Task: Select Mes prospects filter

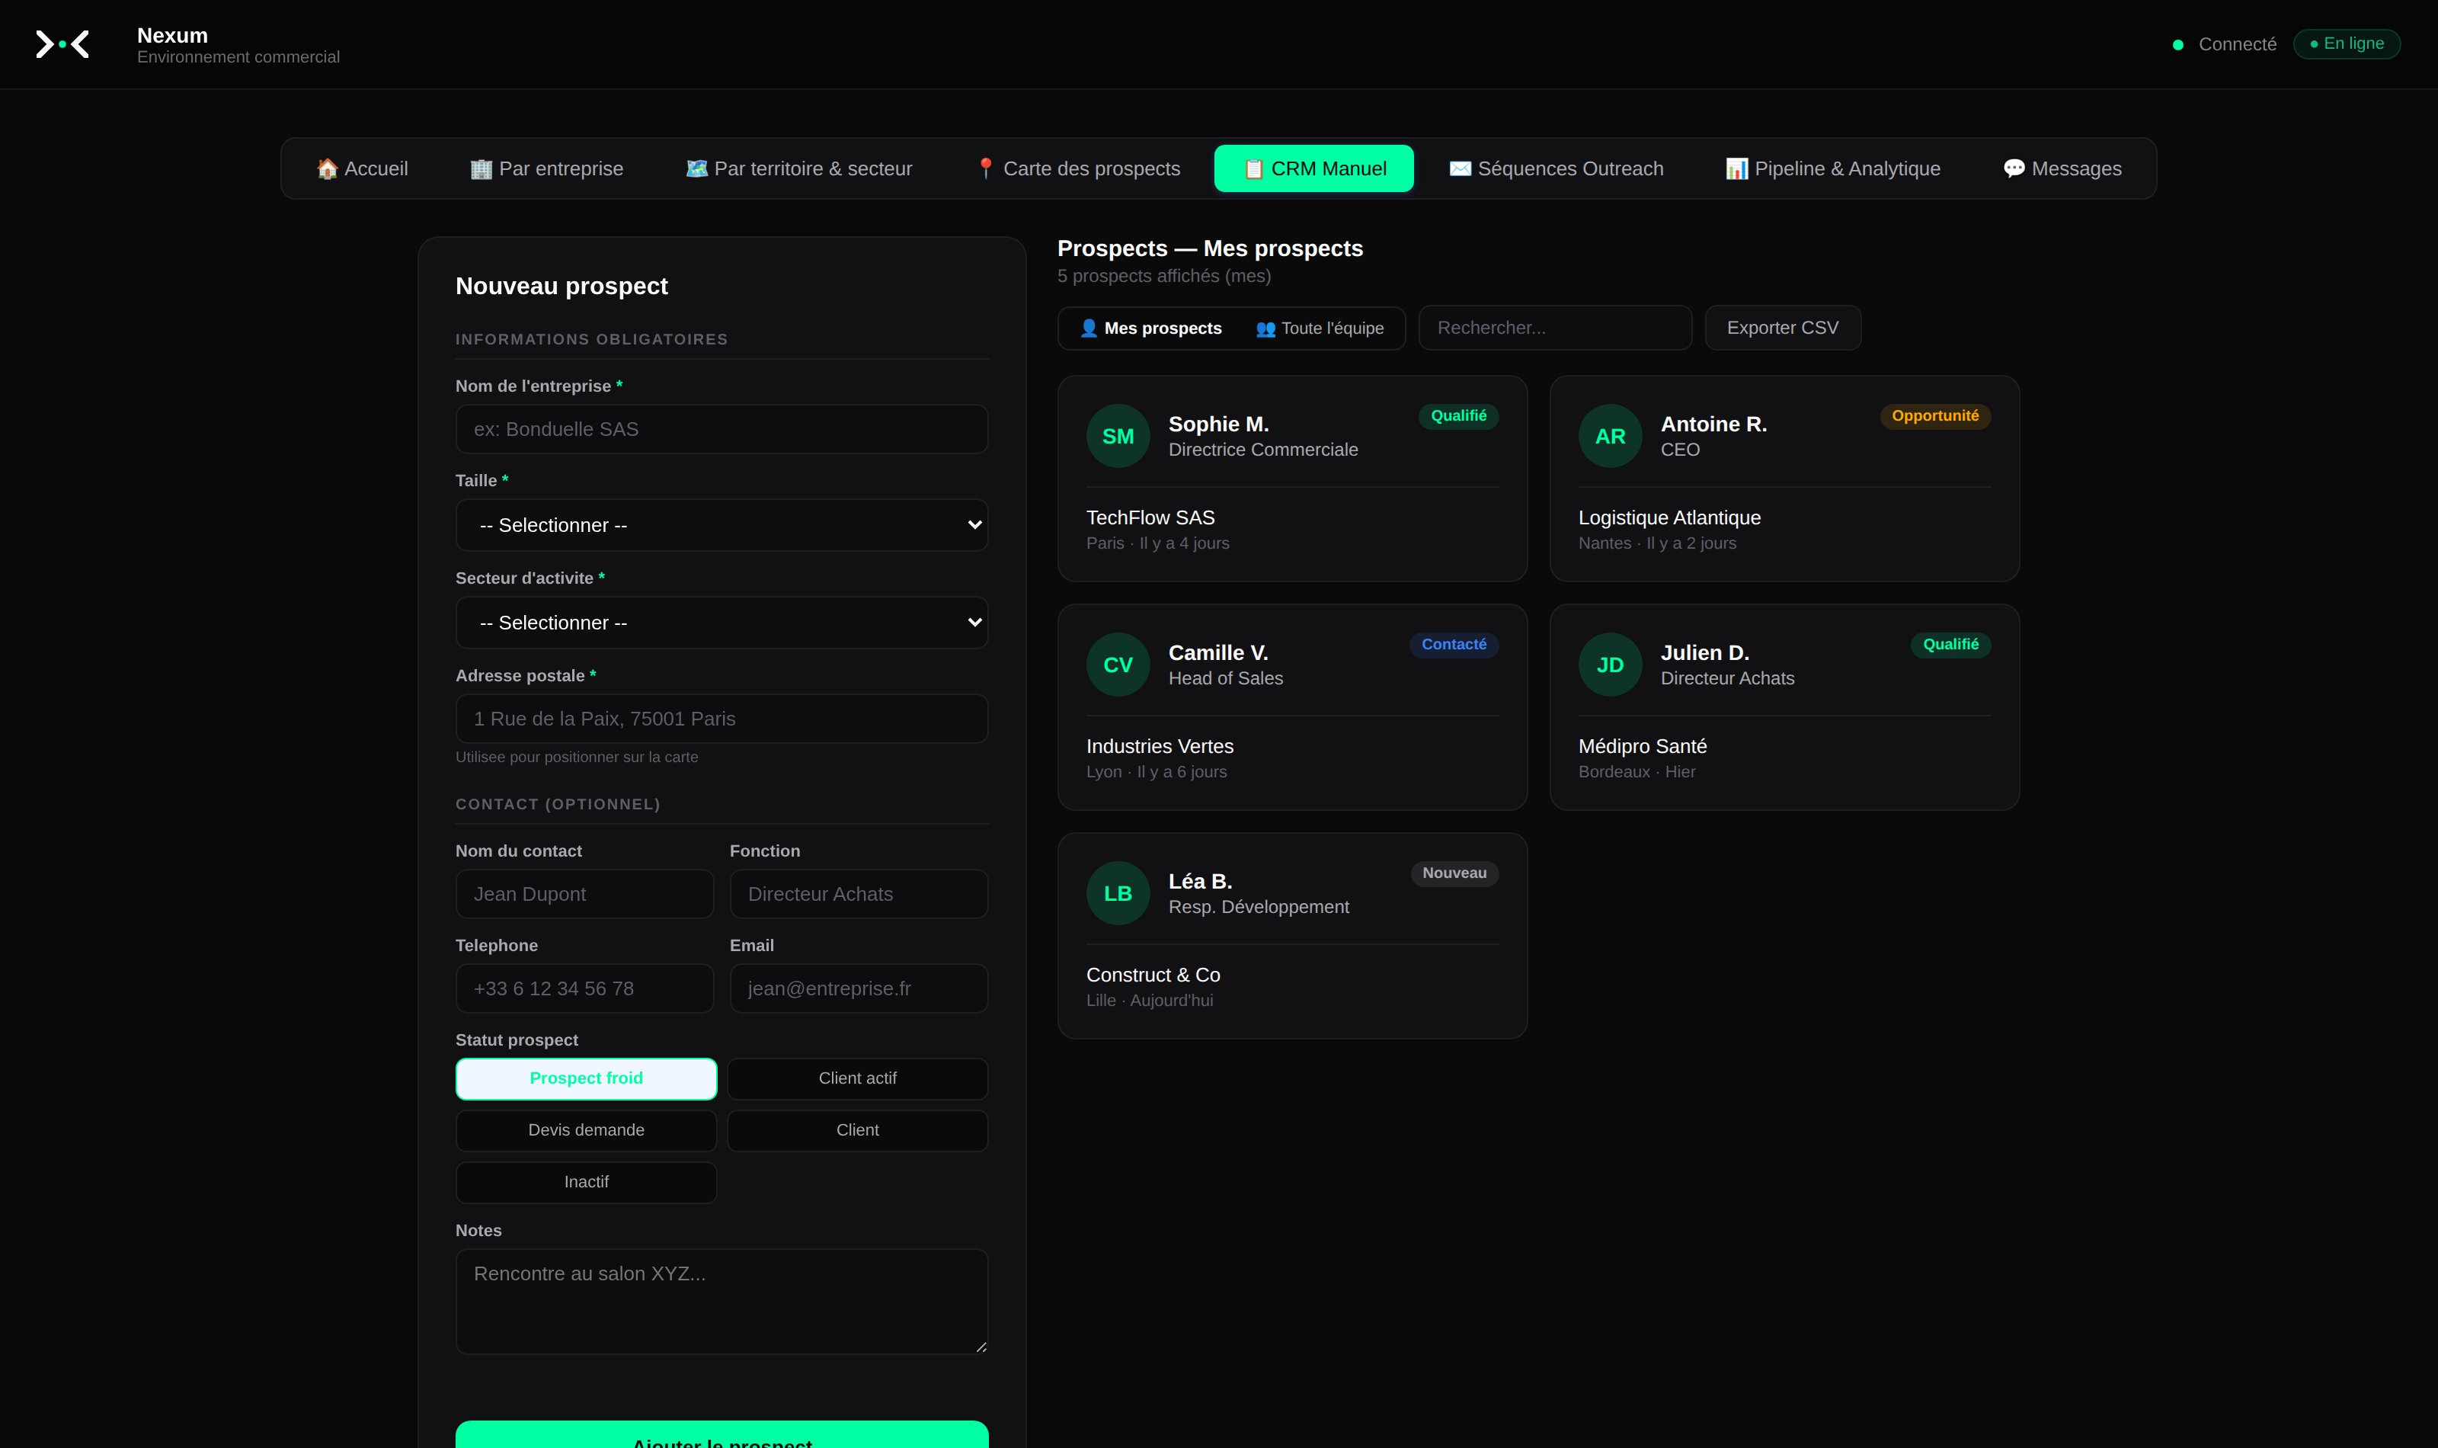Action: (x=1150, y=328)
